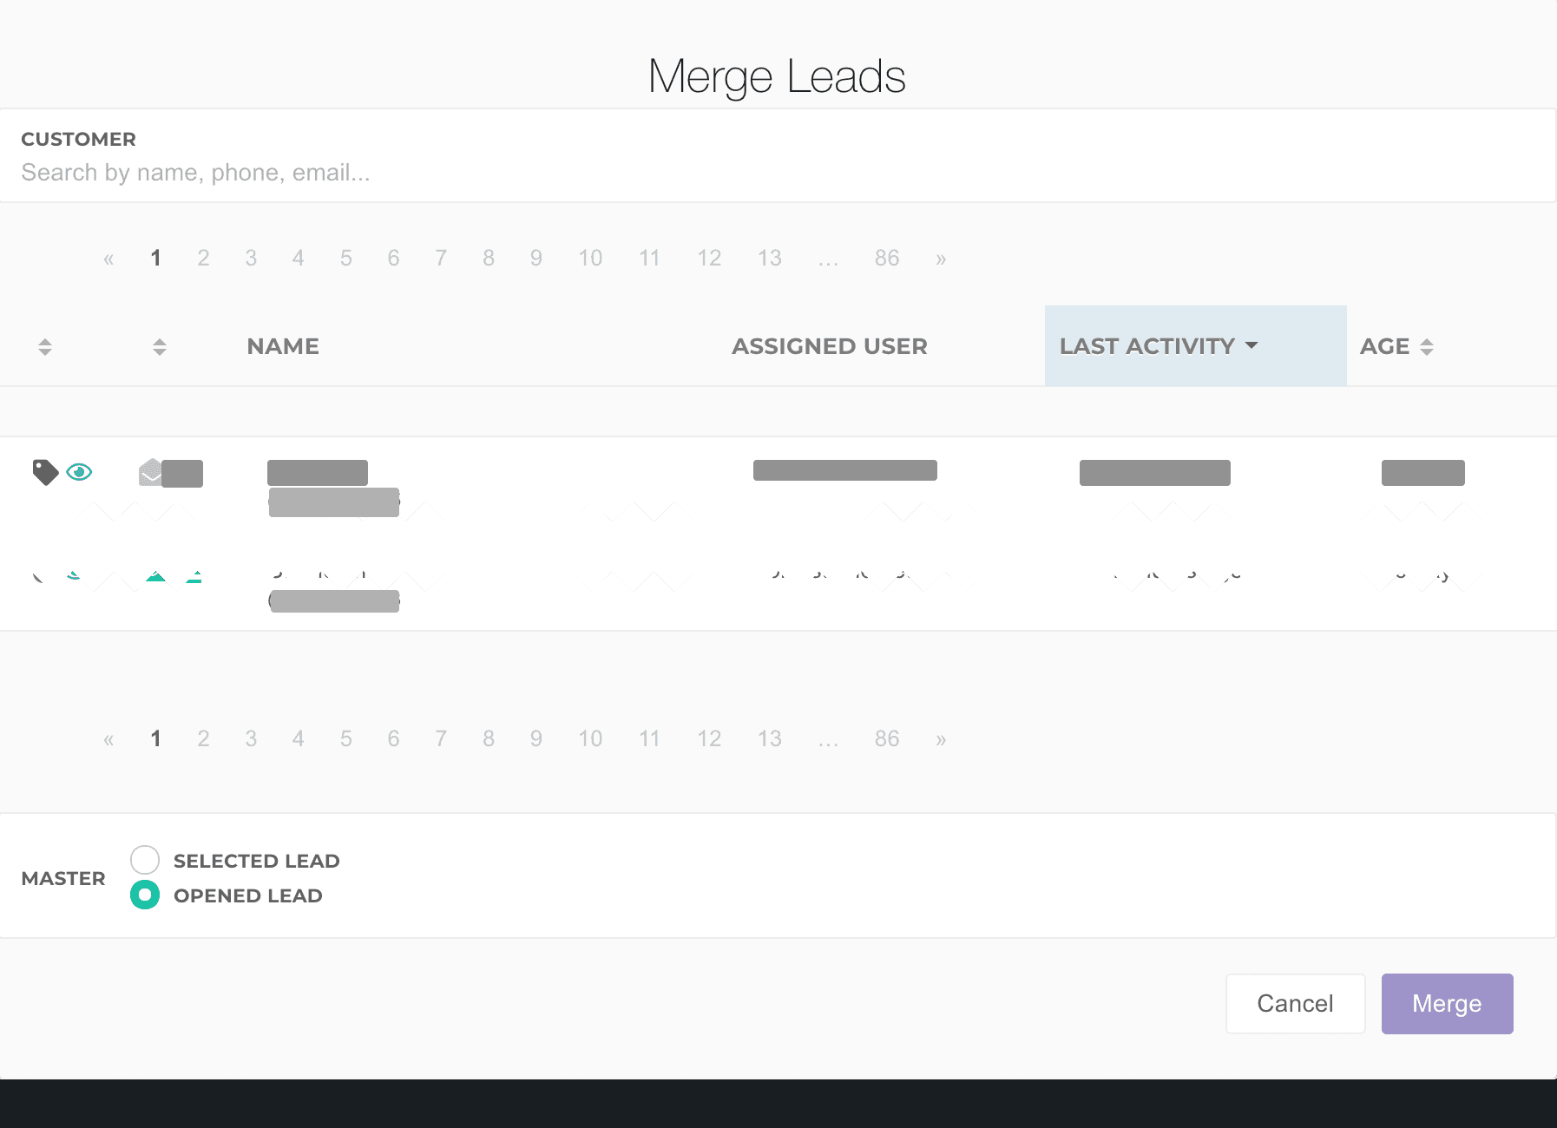
Task: Select the Opened Lead radio button
Action: tap(145, 895)
